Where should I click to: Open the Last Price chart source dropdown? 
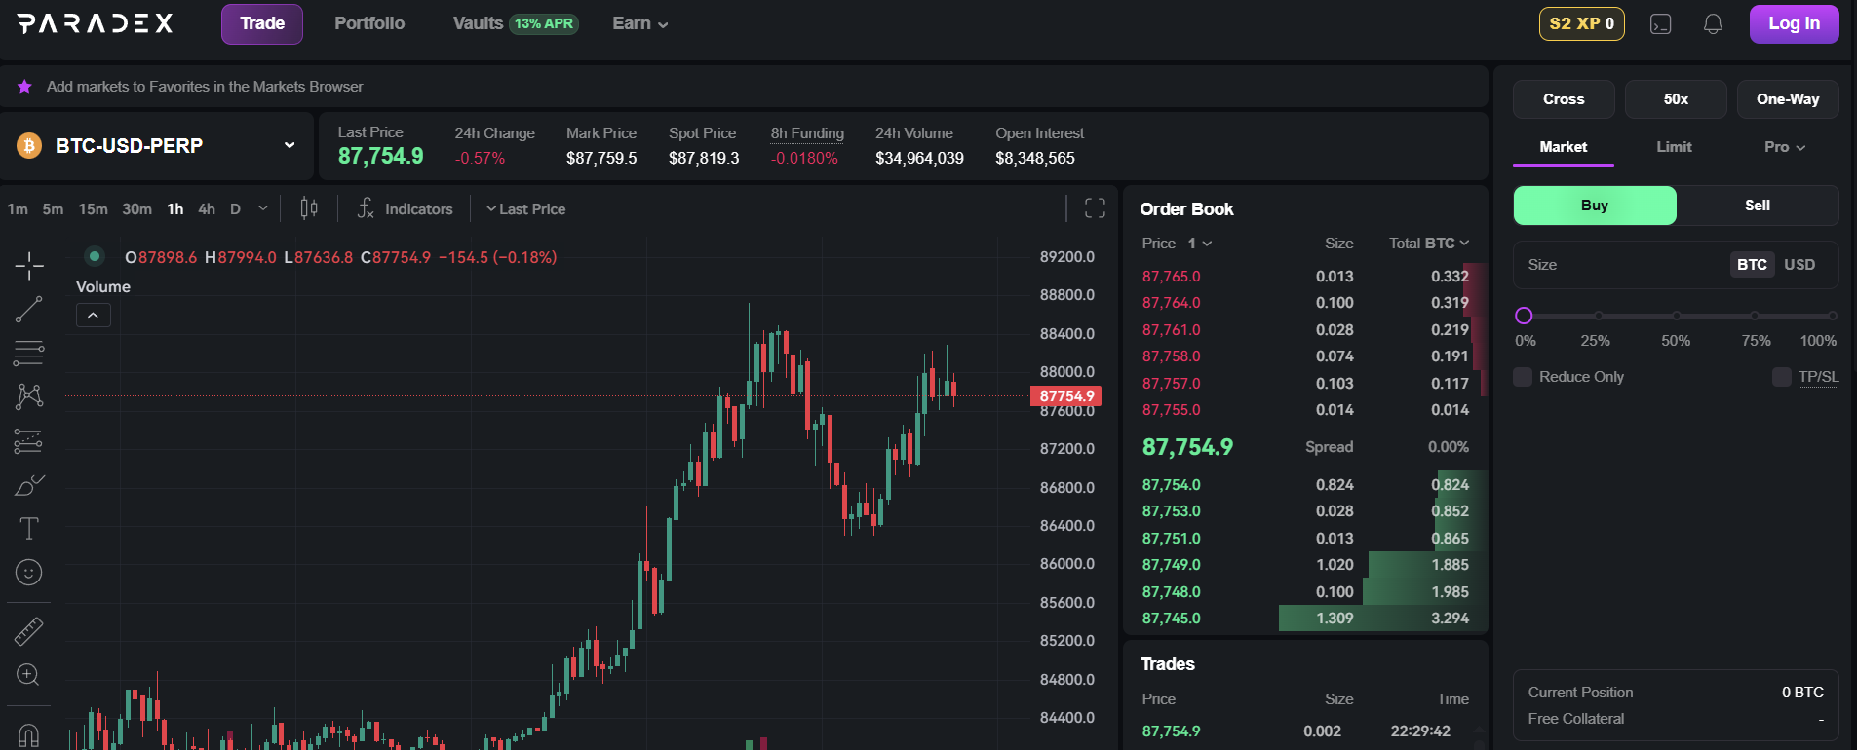click(x=525, y=209)
